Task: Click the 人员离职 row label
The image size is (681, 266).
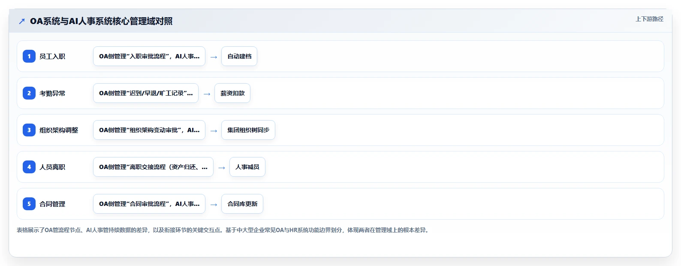Action: point(52,167)
